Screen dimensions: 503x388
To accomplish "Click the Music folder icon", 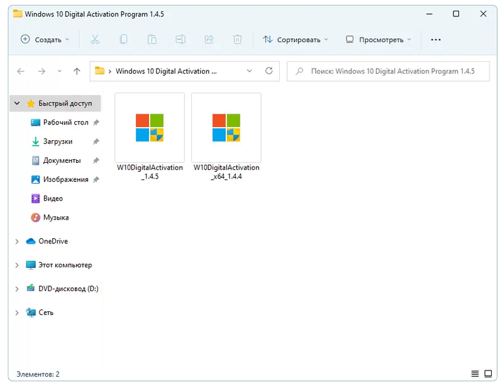I will pyautogui.click(x=35, y=218).
